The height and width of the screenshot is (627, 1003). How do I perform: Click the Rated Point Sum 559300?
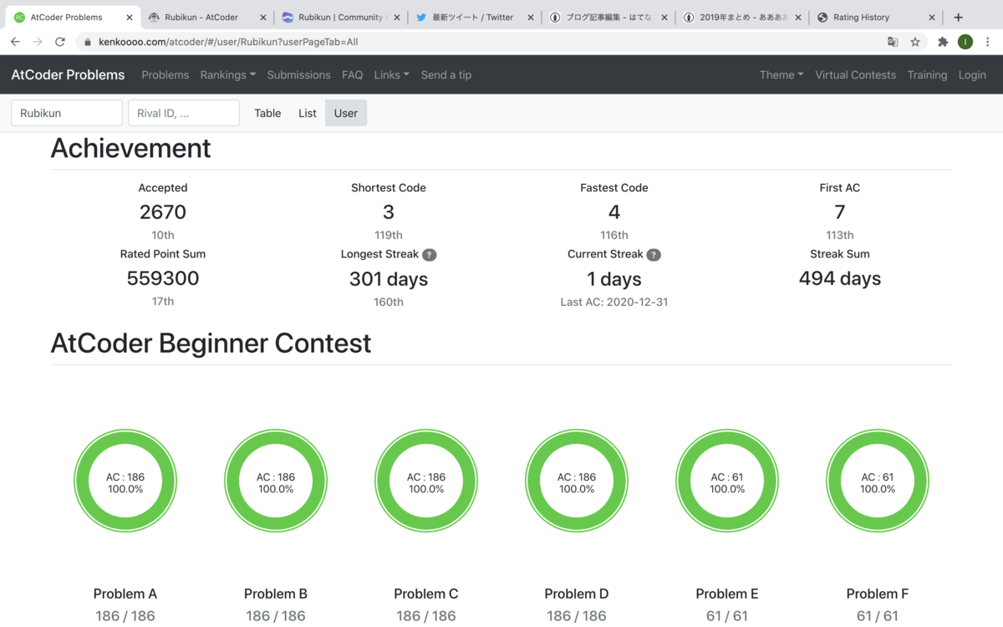tap(163, 278)
